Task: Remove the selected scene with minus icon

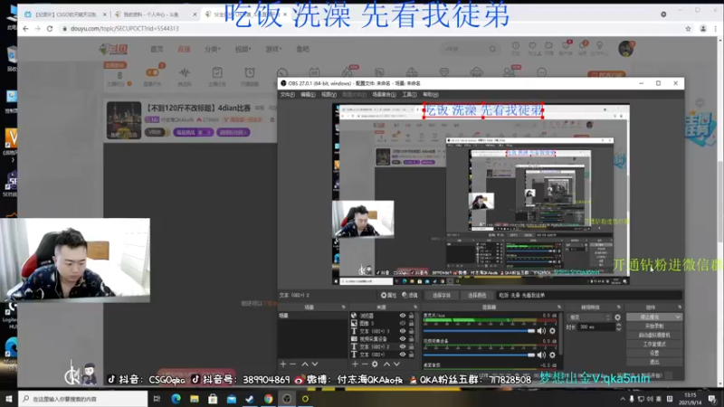Action: [292, 364]
